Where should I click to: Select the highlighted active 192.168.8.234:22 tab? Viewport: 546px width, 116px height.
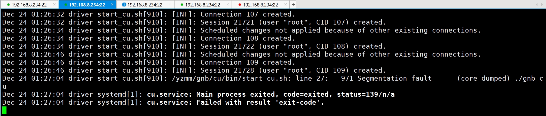[87, 5]
